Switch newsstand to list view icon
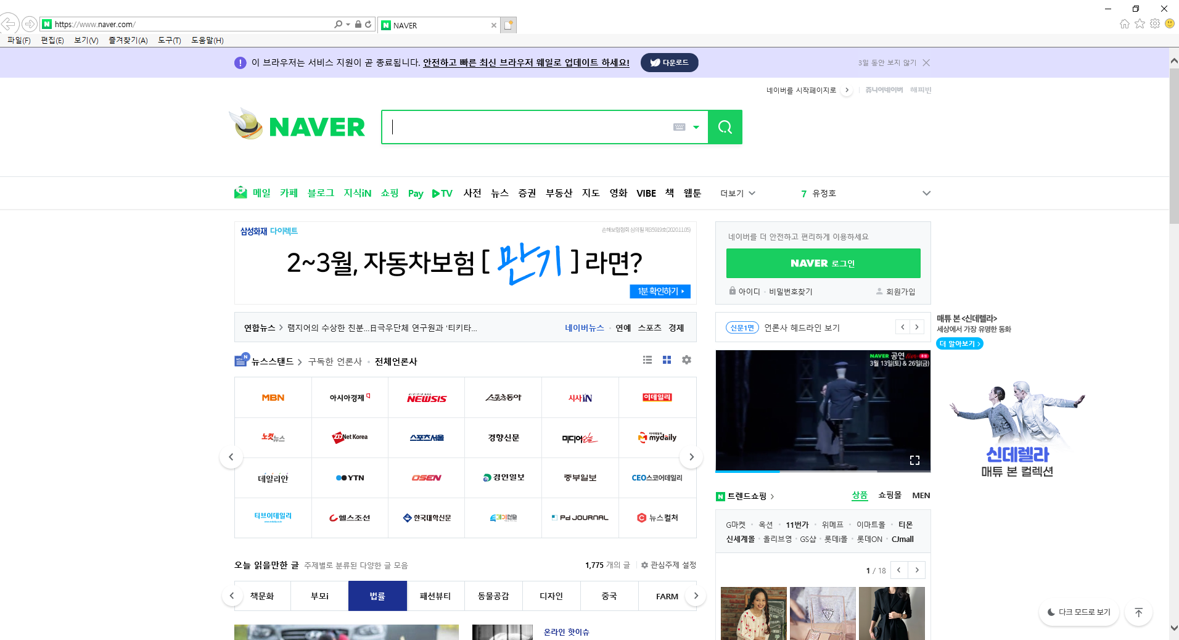This screenshot has width=1179, height=640. pos(647,360)
